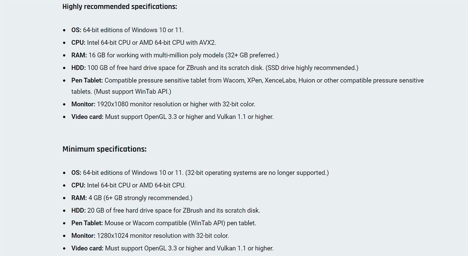Viewport: 468px width, 256px height.
Task: Click the "1280x1024" monitor resolution text
Action: 113,236
